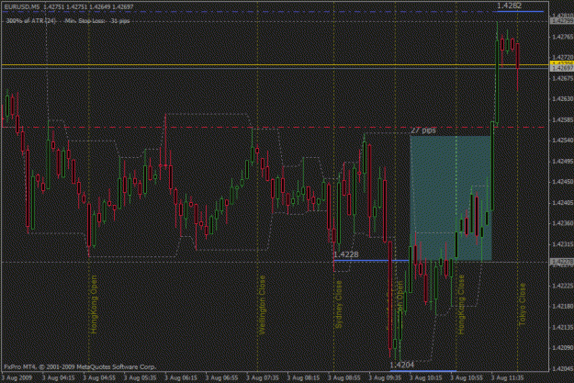Click price axis value 1.42585
Image resolution: width=574 pixels, height=383 pixels.
[x=563, y=119]
